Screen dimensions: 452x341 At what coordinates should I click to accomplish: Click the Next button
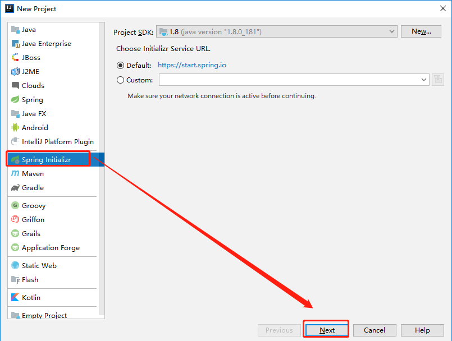point(327,330)
